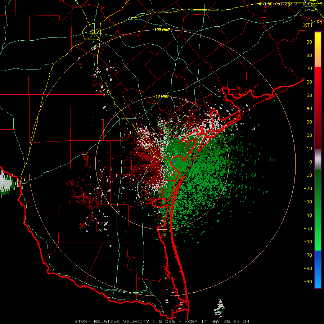Click isolated offshore echo cluster near bottom
The width and height of the screenshot is (324, 324).
[x=219, y=308]
